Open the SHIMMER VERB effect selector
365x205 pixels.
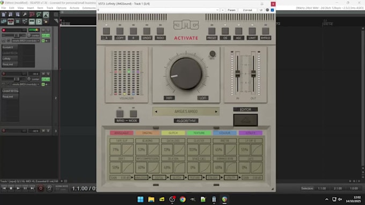point(224,159)
